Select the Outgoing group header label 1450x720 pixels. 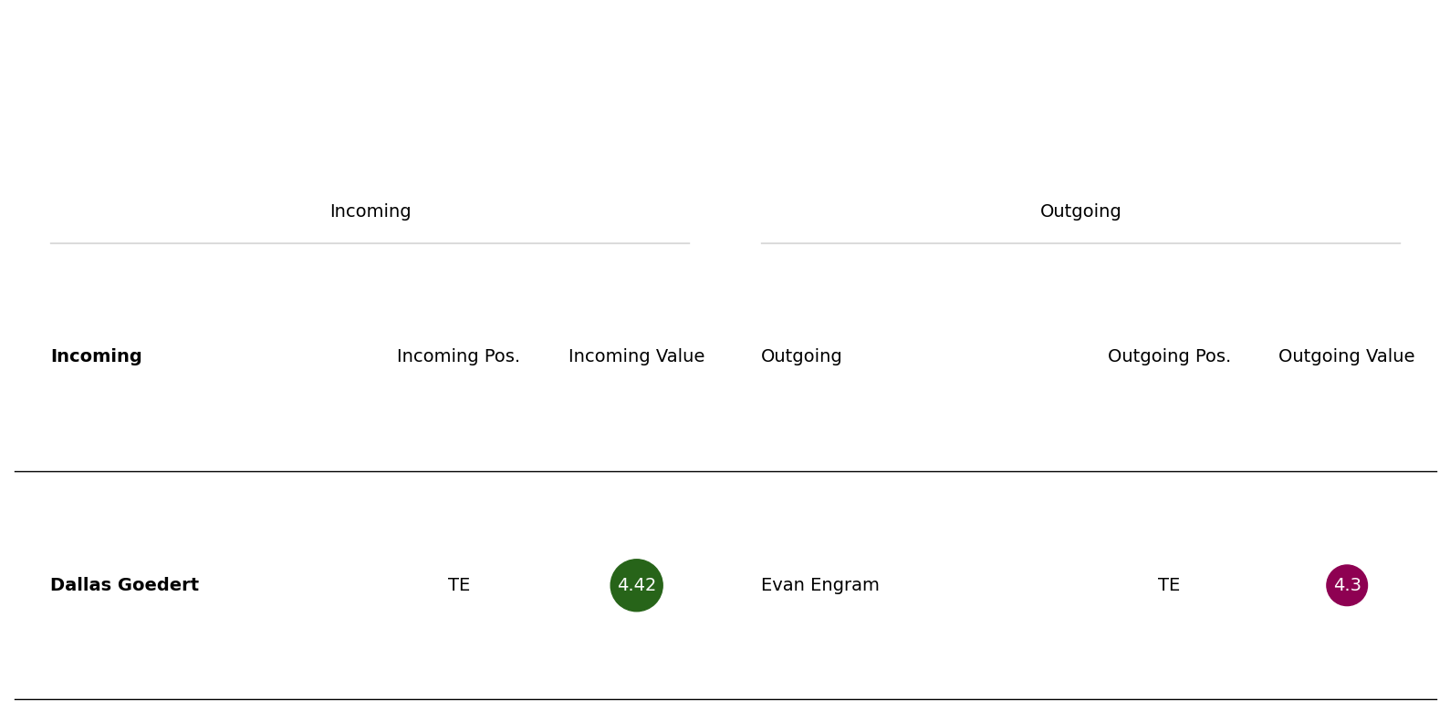(1080, 211)
